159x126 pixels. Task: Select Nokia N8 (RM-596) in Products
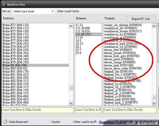pyautogui.click(x=15, y=65)
